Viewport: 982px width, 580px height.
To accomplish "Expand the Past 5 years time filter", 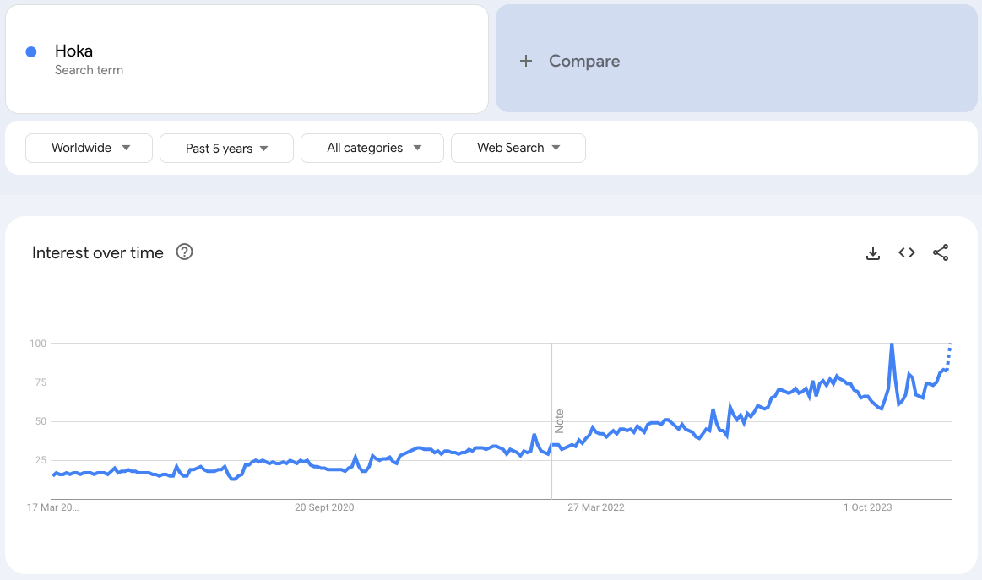I will tap(226, 148).
